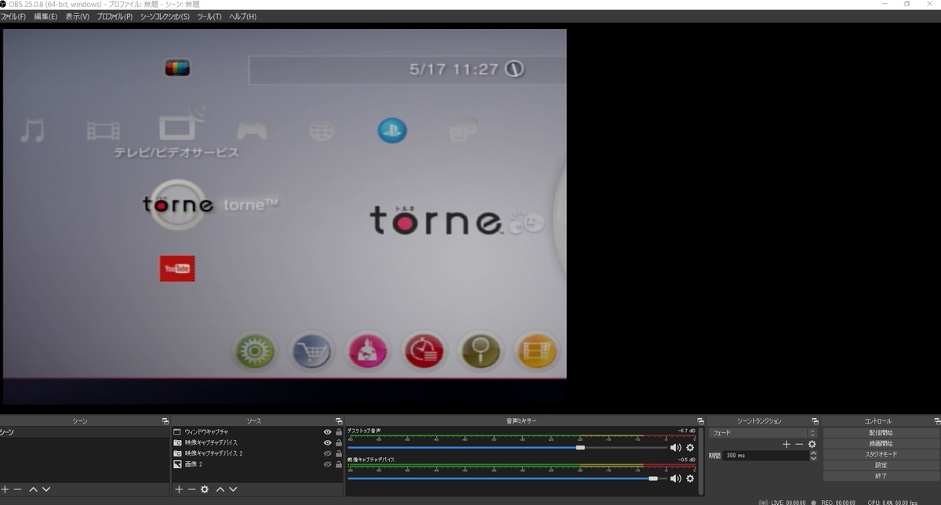941x505 pixels.
Task: Click the ウィンドウキャプチャ window source icon
Action: click(177, 432)
